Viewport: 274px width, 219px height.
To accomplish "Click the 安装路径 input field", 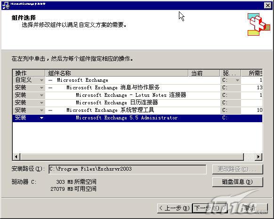I will 128,169.
